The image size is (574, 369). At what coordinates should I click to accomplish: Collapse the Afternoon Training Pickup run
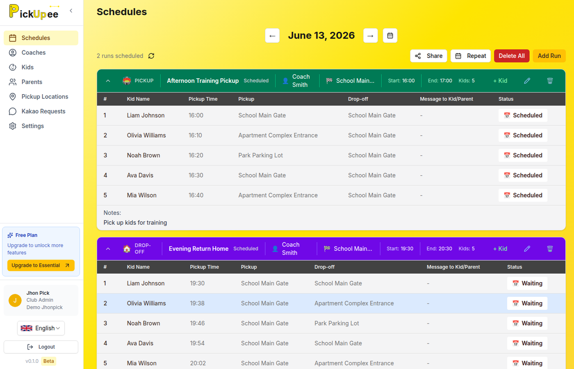tap(108, 81)
